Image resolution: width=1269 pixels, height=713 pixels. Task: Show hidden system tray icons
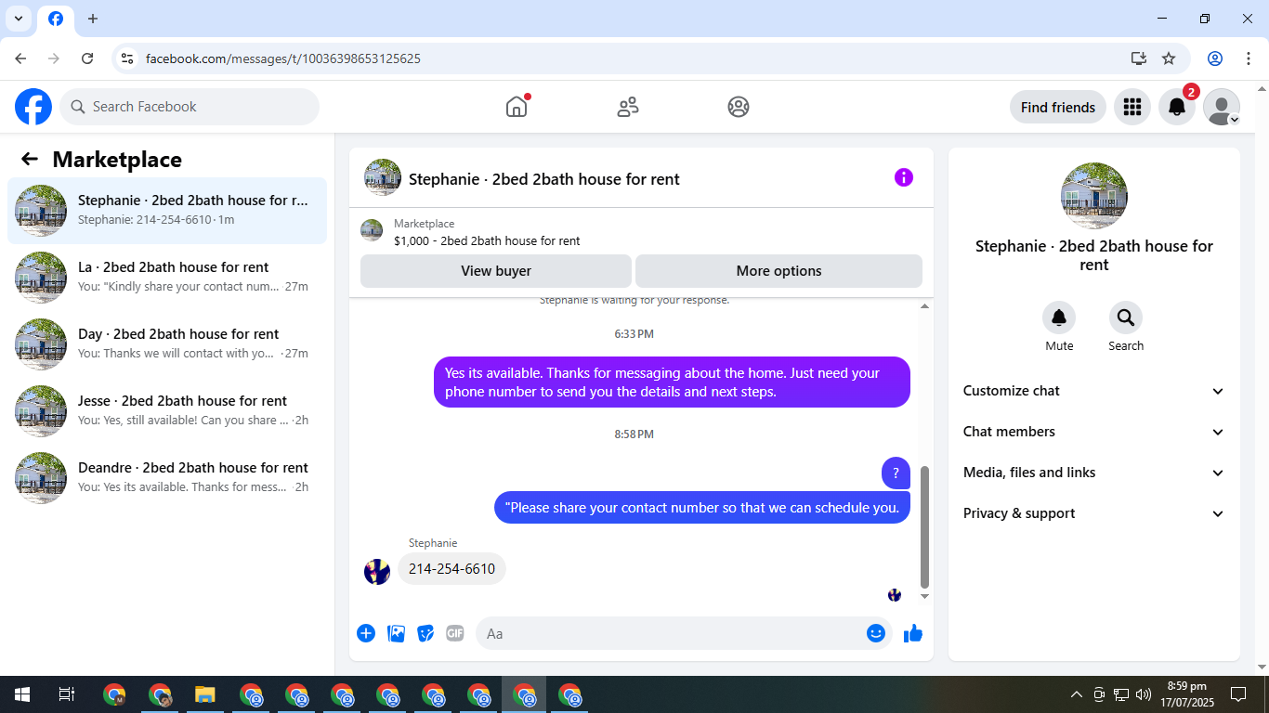(x=1077, y=694)
